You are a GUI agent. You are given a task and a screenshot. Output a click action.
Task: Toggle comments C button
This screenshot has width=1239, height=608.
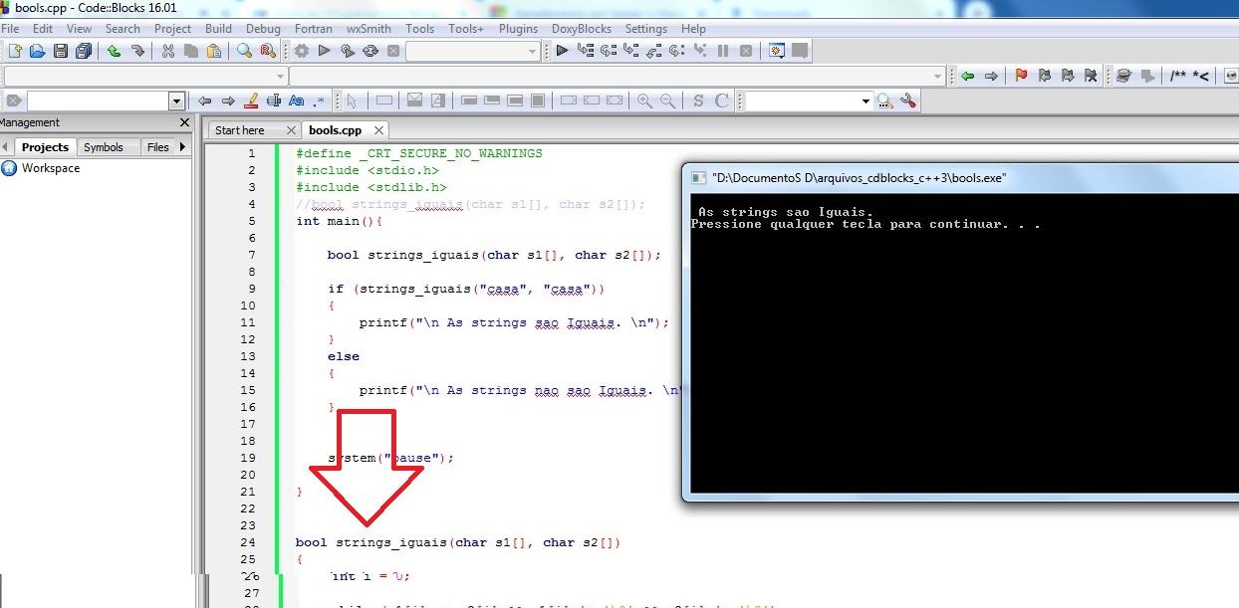click(721, 101)
